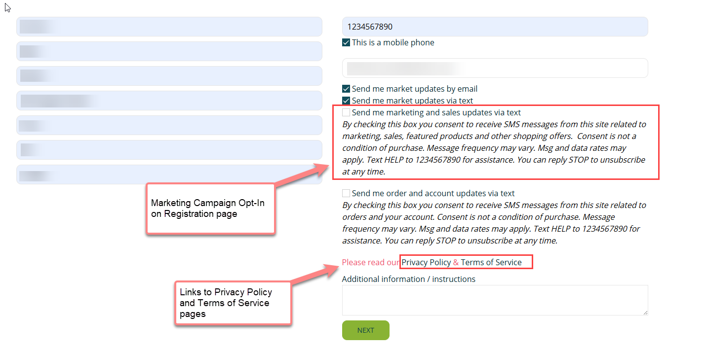Click the "Marketing Campaign Opt-In" annotation callout

click(x=210, y=209)
